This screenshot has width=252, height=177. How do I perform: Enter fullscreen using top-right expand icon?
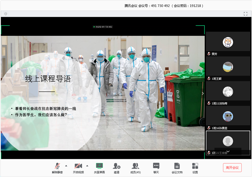(x=245, y=14)
